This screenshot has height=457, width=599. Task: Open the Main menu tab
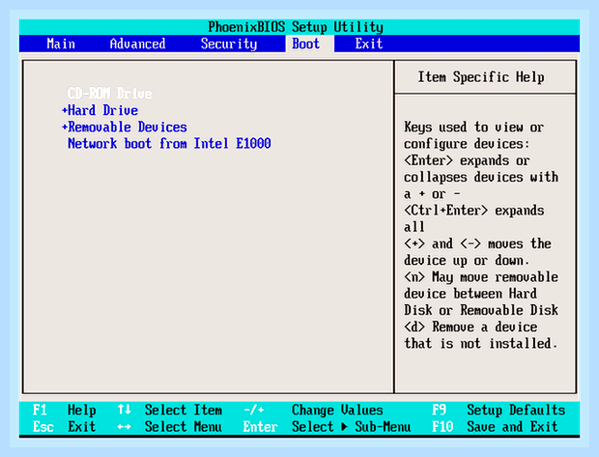click(61, 43)
